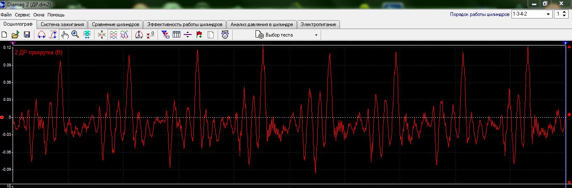Click the red diamond marker on right edge

point(569,114)
